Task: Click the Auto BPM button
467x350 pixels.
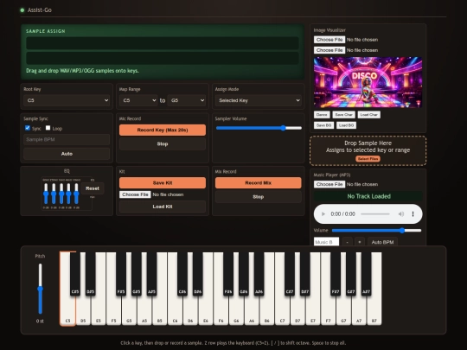Action: pyautogui.click(x=382, y=242)
